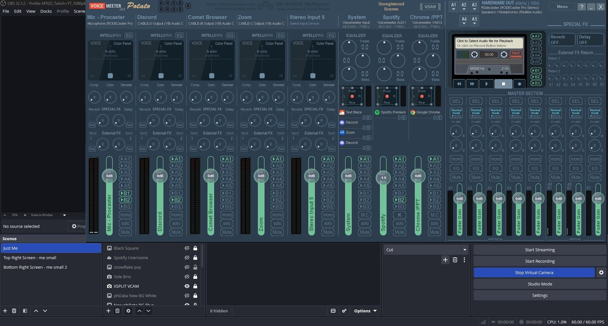Move the selected source down
The height and width of the screenshot is (326, 608).
click(148, 311)
